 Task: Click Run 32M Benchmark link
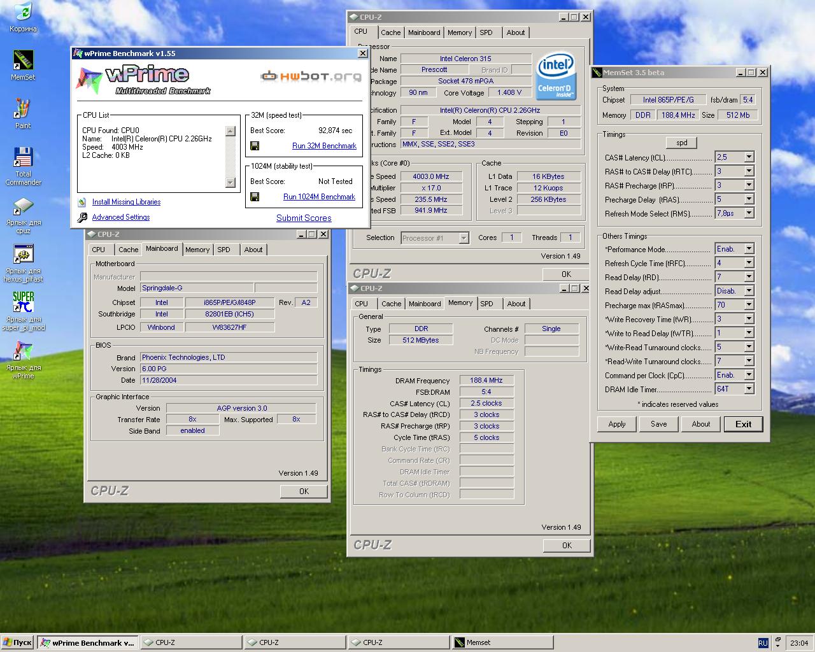click(324, 146)
